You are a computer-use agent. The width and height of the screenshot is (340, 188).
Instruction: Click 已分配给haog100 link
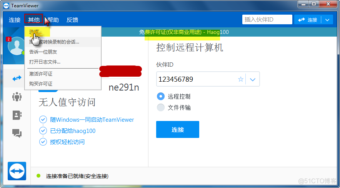tap(73, 131)
